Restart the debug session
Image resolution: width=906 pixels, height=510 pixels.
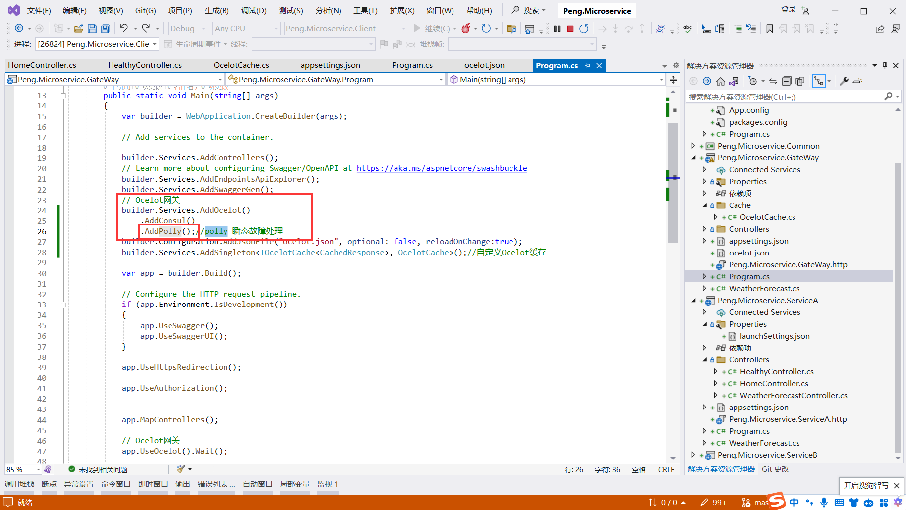pos(584,29)
